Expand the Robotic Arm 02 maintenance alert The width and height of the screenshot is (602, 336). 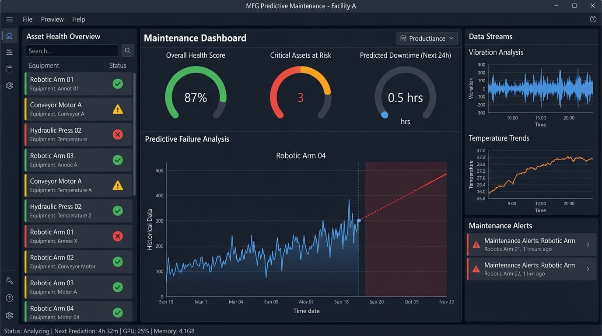pyautogui.click(x=588, y=269)
